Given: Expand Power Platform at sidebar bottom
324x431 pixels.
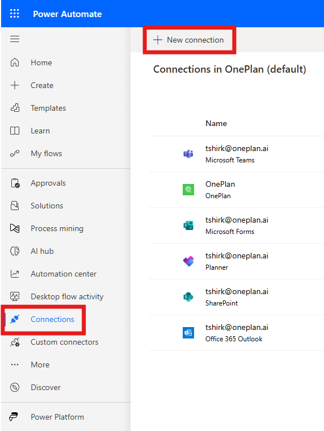Looking at the screenshot, I should tap(57, 417).
